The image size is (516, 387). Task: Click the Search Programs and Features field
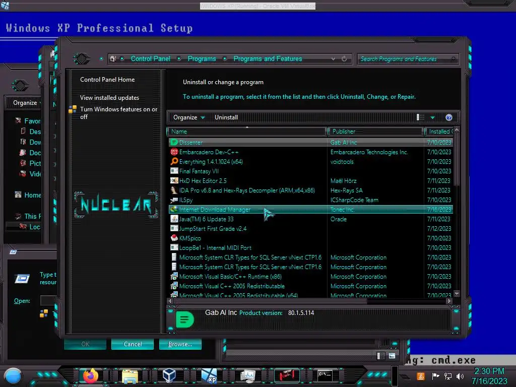(407, 59)
